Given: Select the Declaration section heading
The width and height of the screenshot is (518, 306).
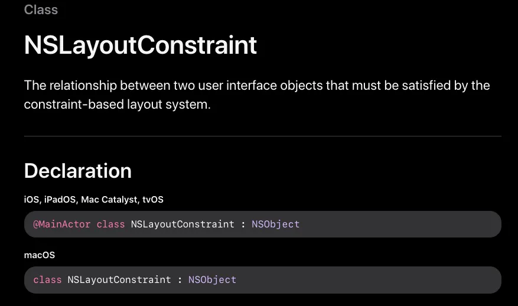Looking at the screenshot, I should pos(77,171).
